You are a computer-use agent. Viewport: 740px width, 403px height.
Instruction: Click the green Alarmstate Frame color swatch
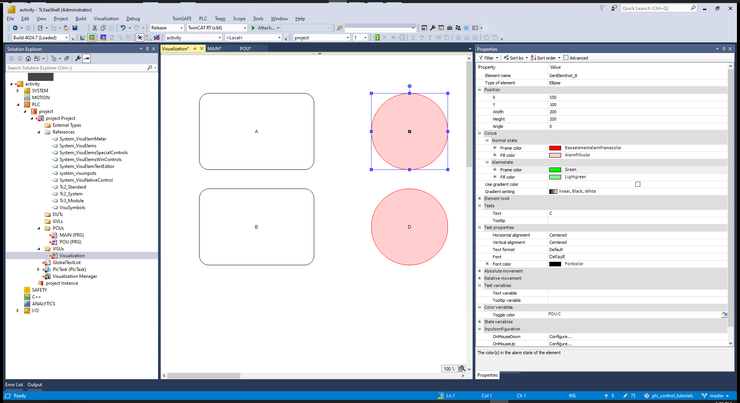555,170
